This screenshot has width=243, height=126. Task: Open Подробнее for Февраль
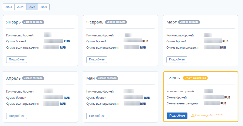[x=97, y=59]
